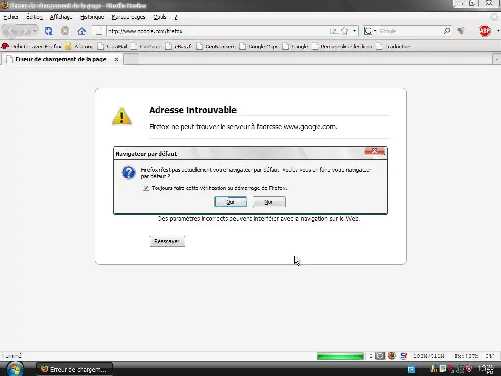Open the Traduction bookmark
Viewport: 501px width, 376px height.
click(x=393, y=47)
